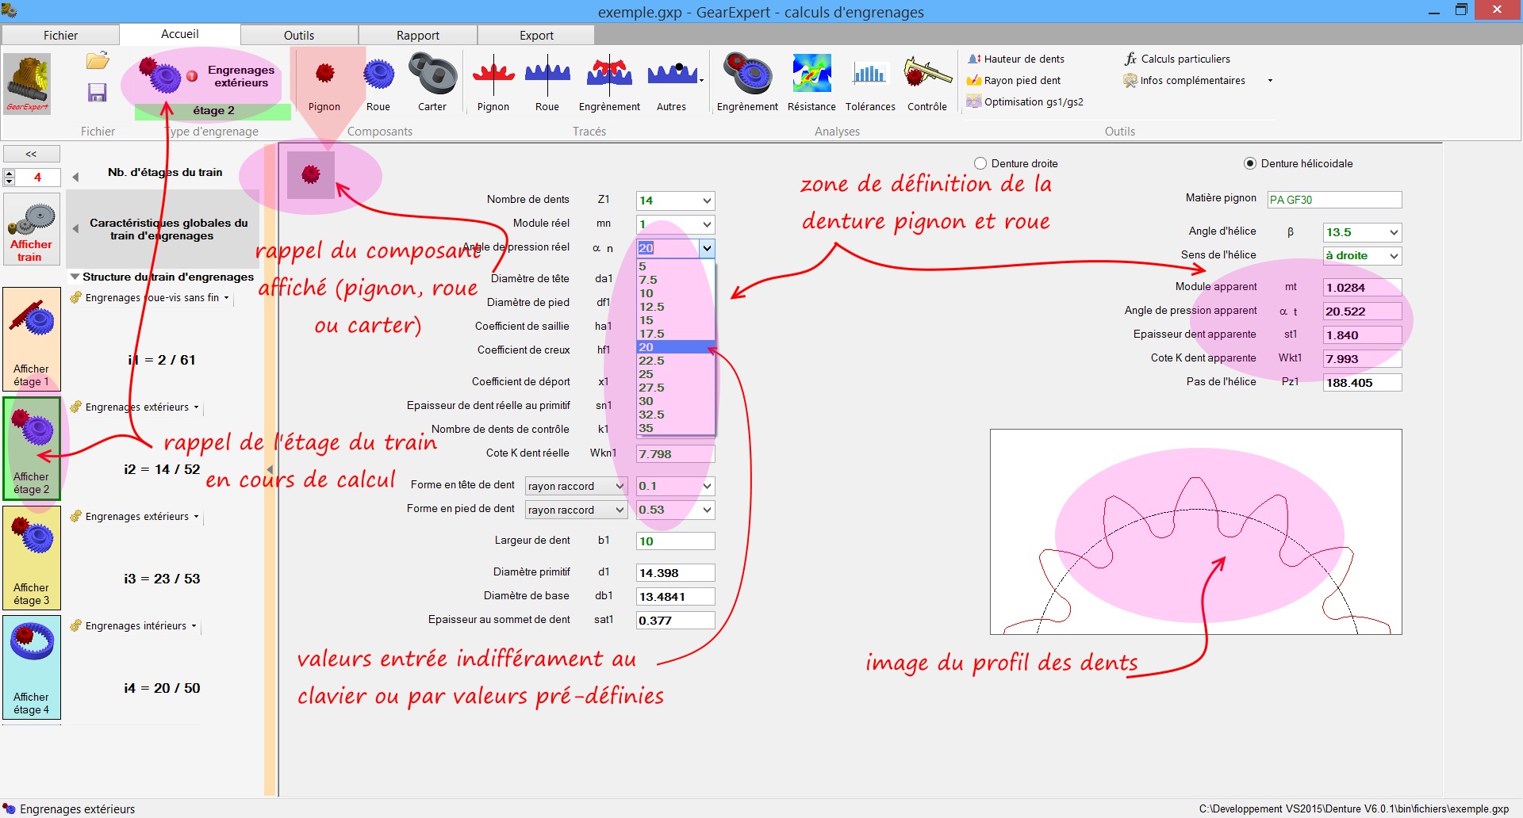Open the Angle d'hélice β dropdown
This screenshot has height=818, width=1523.
pyautogui.click(x=1394, y=232)
